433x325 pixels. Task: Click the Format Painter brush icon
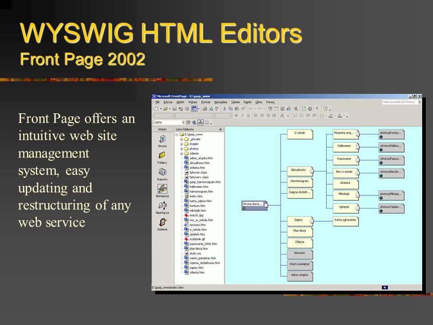click(243, 109)
